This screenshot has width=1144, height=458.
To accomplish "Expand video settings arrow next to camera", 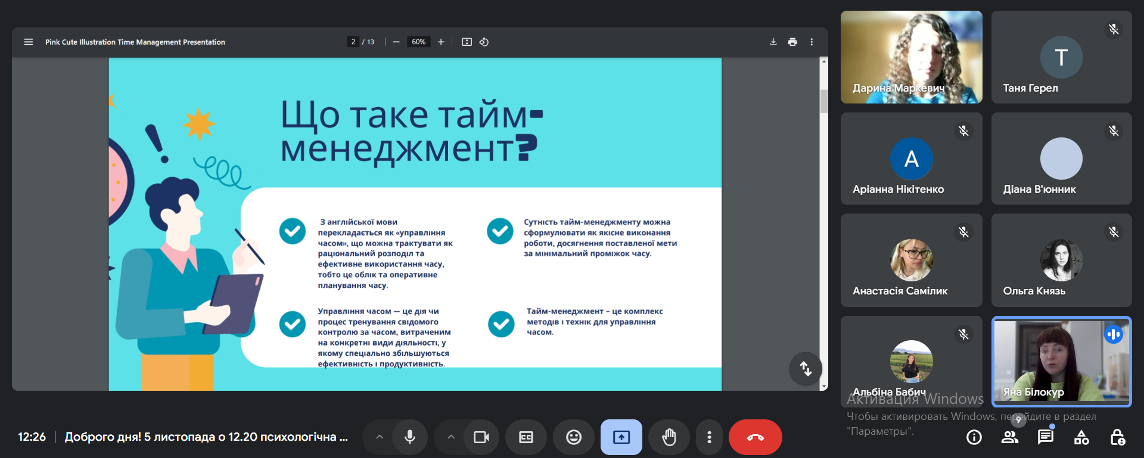I will point(451,437).
